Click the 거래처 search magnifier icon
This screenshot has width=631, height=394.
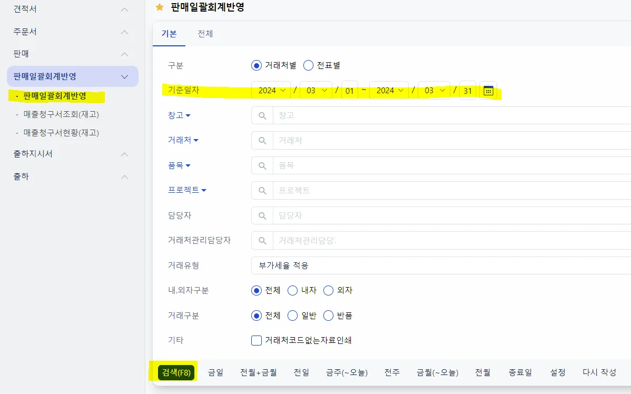262,141
